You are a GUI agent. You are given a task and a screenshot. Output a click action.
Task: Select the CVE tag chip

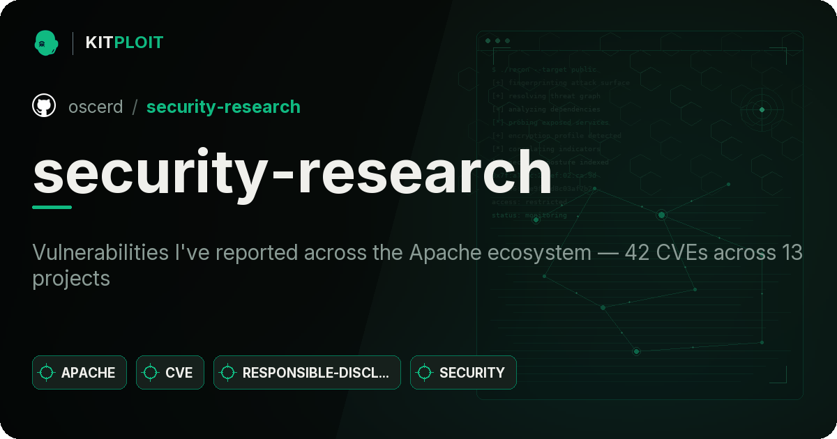pos(169,372)
